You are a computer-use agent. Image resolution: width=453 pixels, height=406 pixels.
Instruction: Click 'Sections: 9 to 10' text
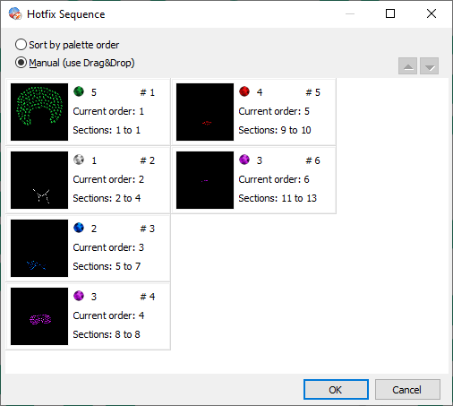275,130
